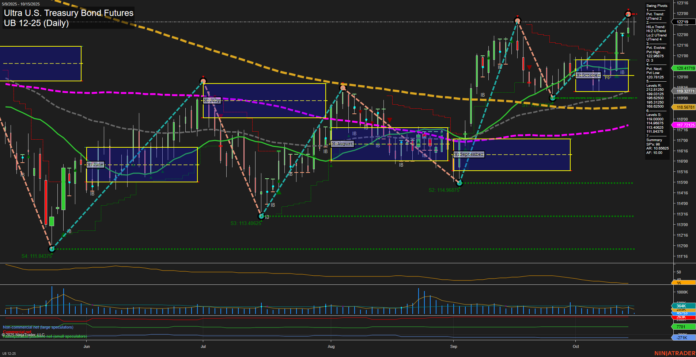Click the pivot low marker at S2 114.96875
696x357 pixels.
(459, 183)
